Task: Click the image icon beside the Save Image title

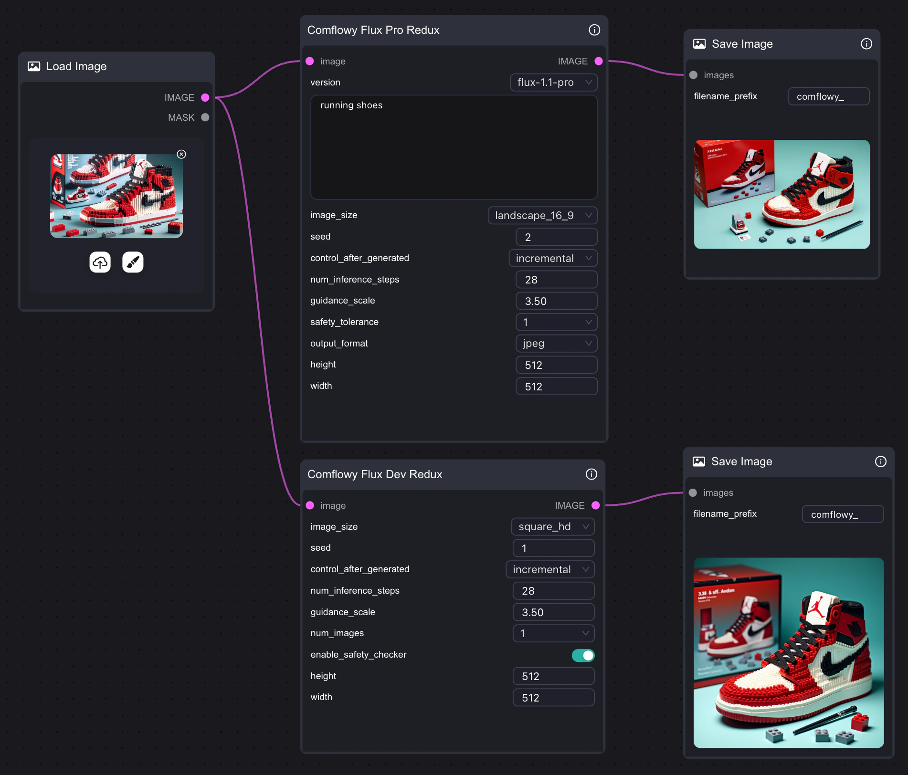Action: [x=700, y=43]
